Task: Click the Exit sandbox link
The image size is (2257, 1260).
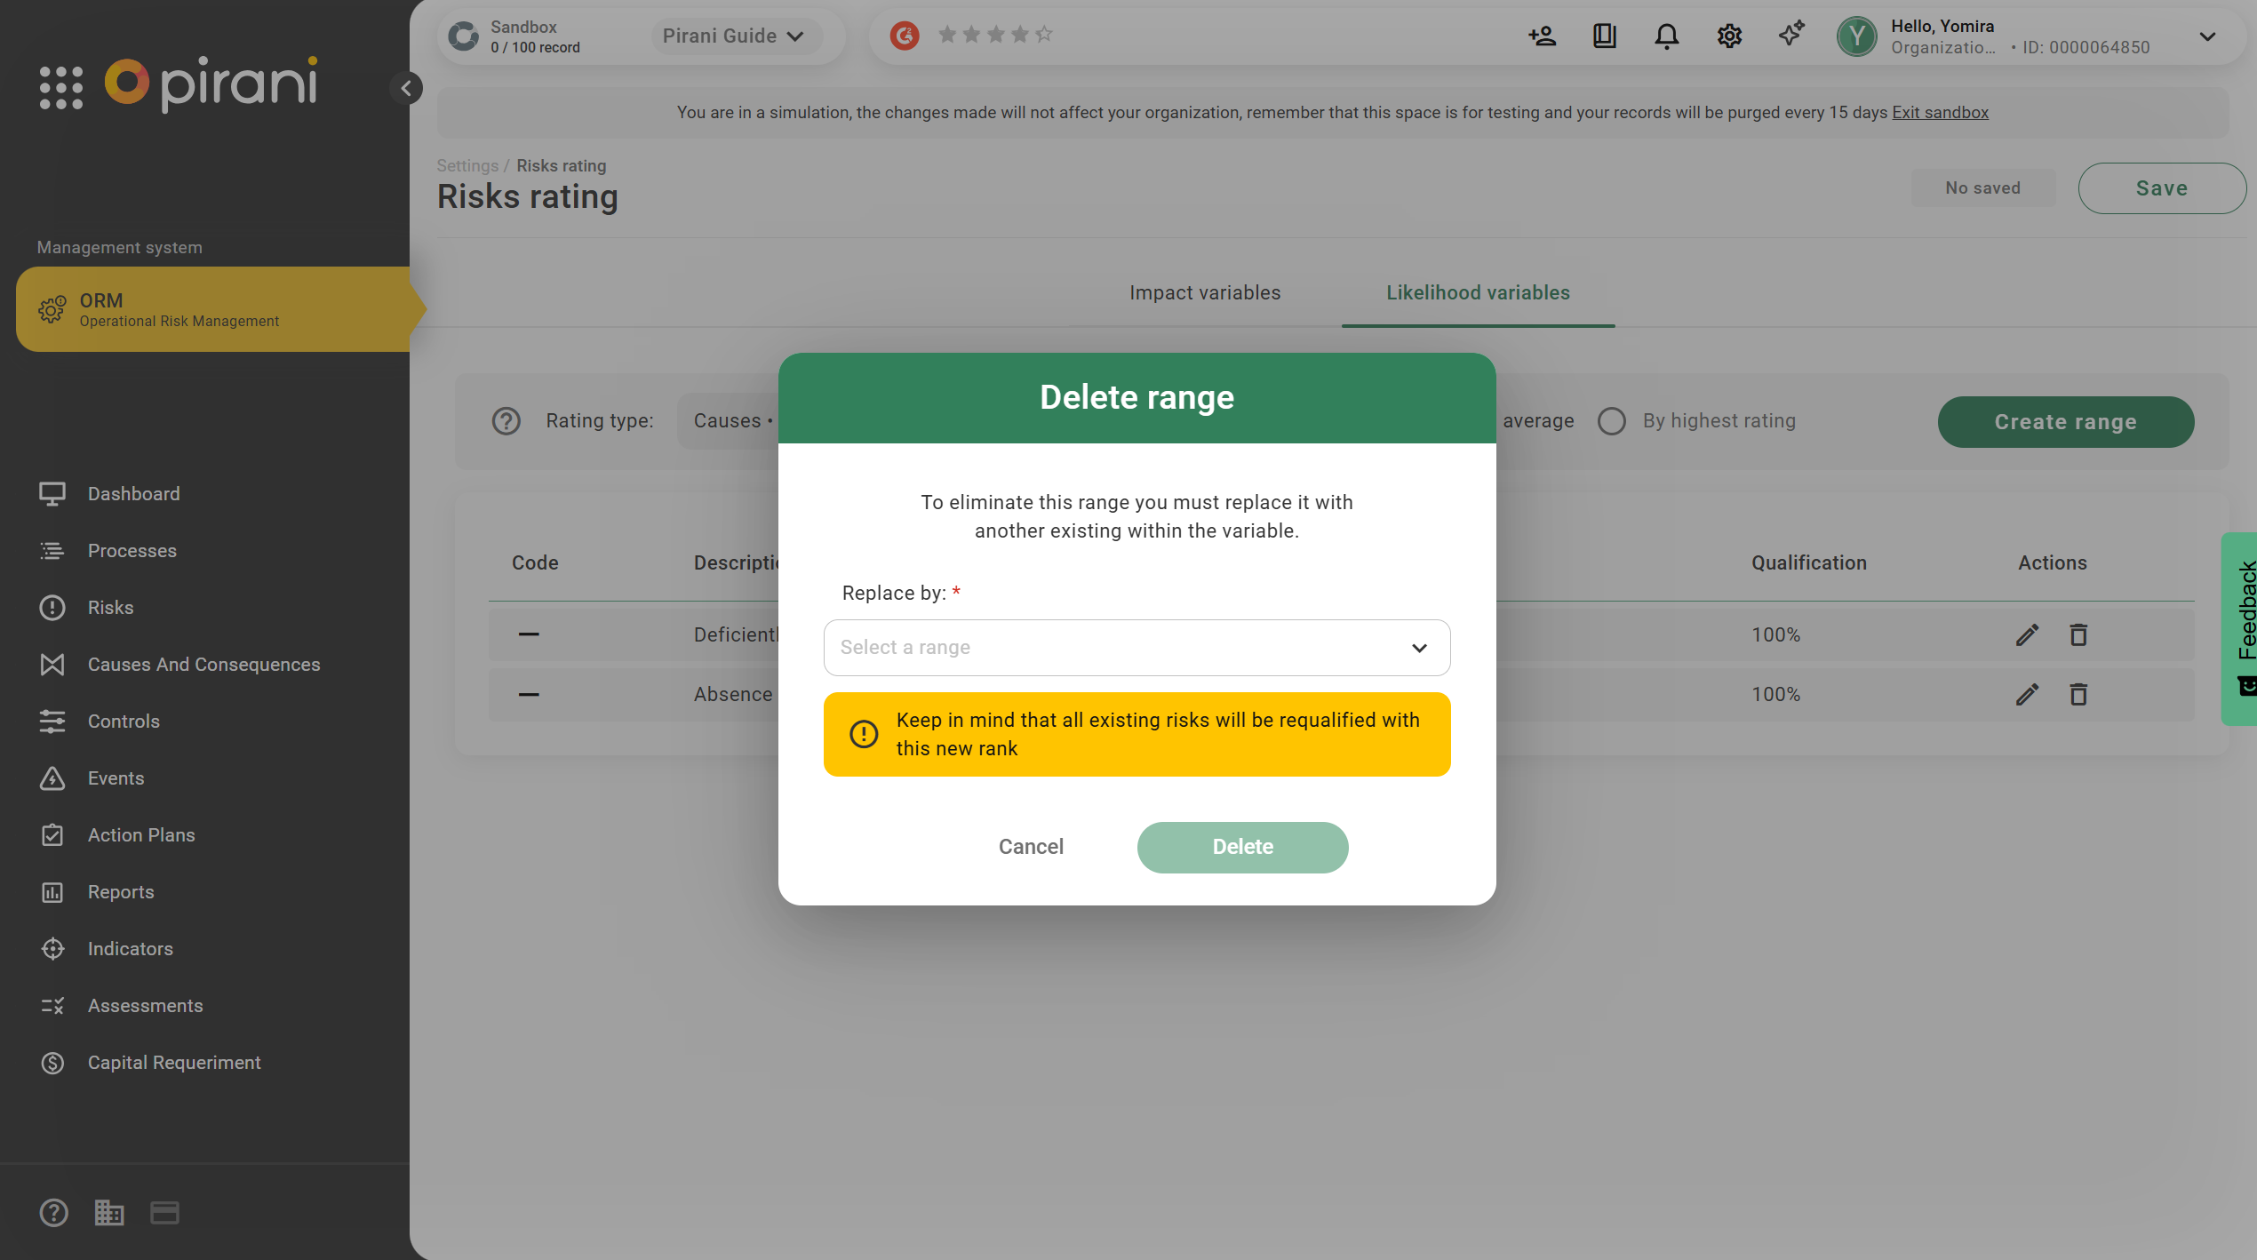Action: point(1940,112)
